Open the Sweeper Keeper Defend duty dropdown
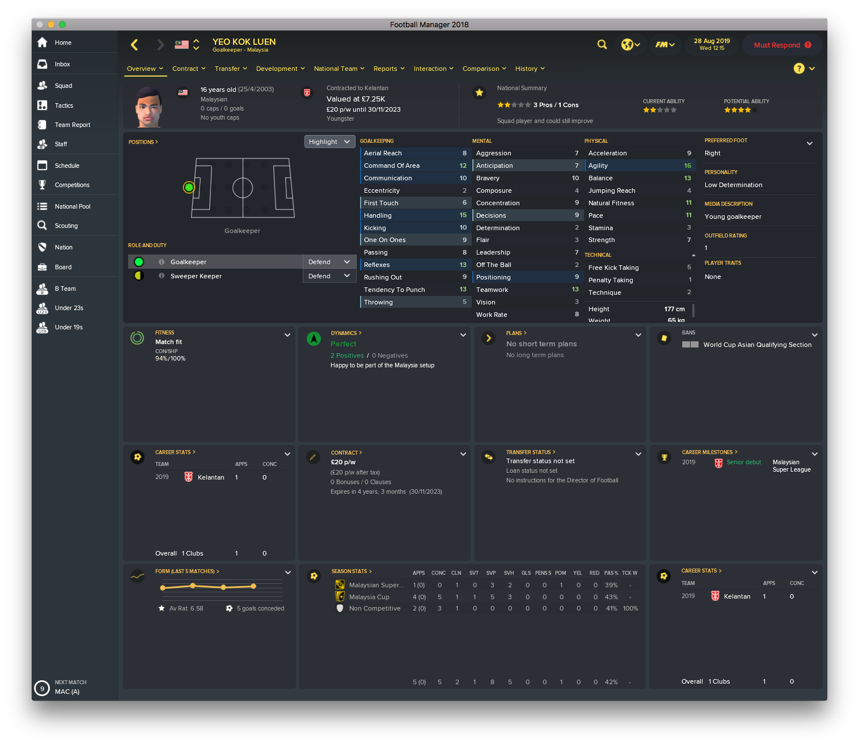Image resolution: width=859 pixels, height=746 pixels. (x=329, y=276)
